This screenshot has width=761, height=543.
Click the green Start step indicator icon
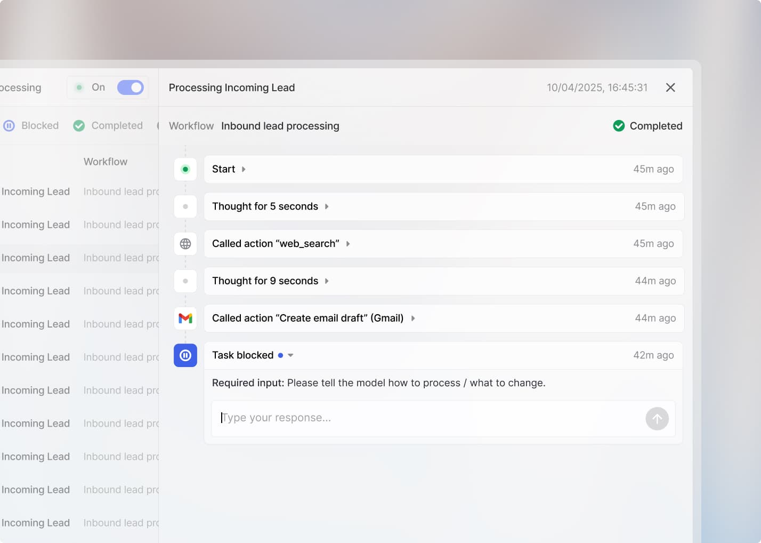(185, 169)
